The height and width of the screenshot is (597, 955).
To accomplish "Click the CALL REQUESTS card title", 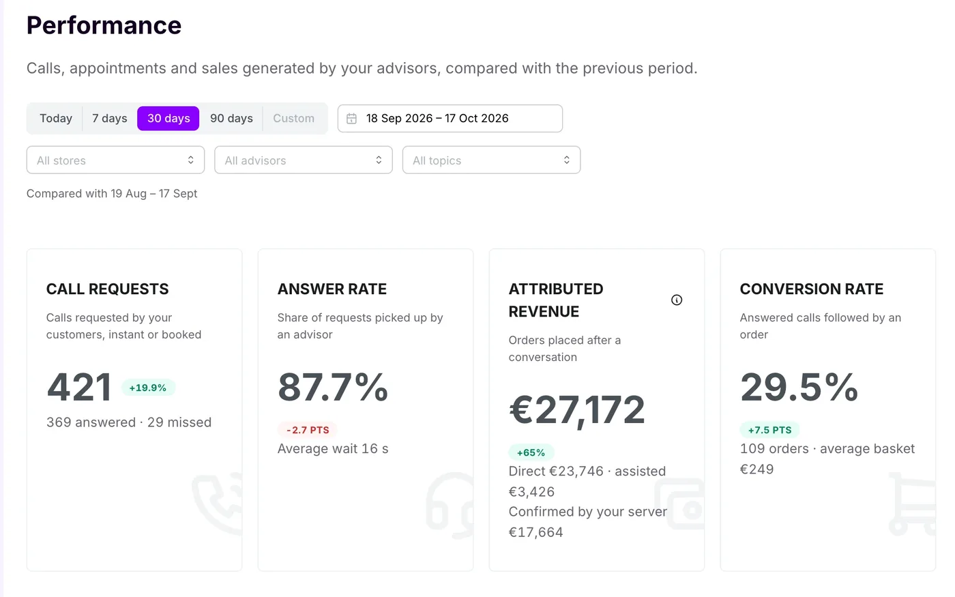I will [x=108, y=289].
